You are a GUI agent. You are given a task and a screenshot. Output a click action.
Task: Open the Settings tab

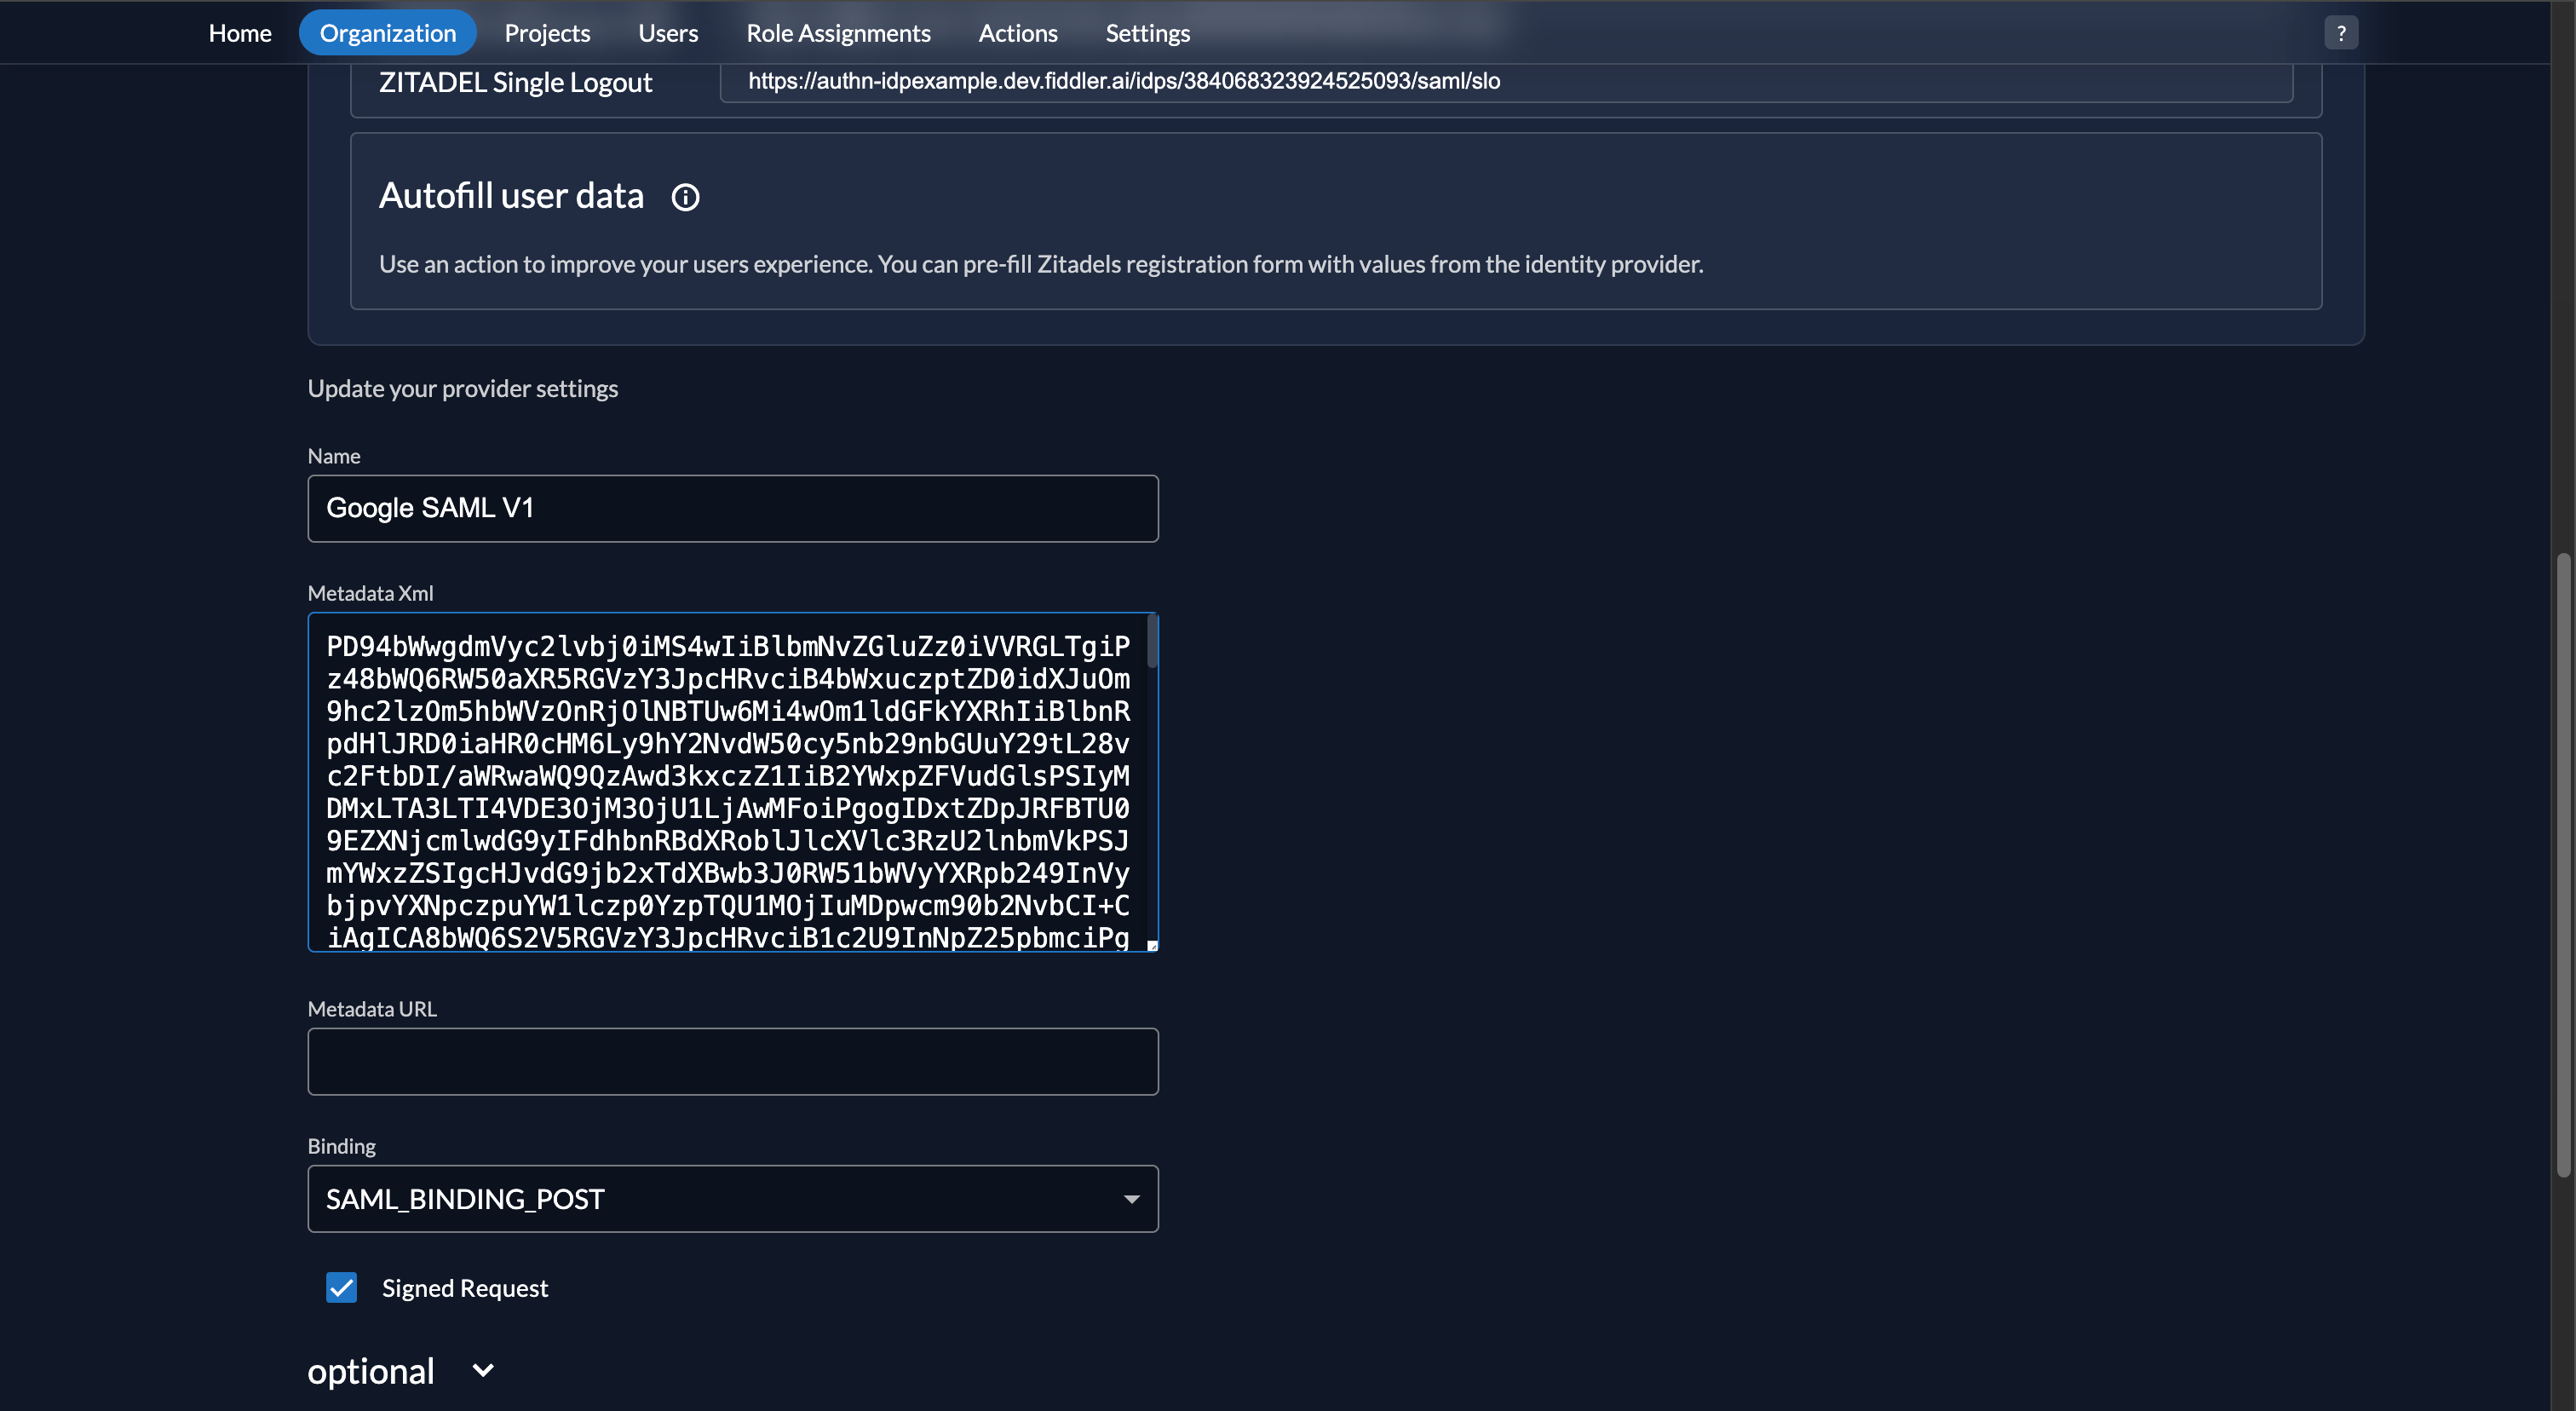pos(1147,33)
